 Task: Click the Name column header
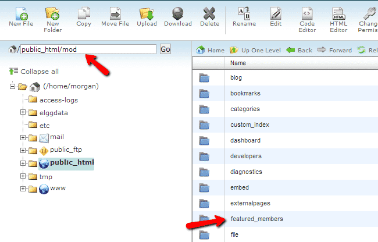[x=238, y=63]
